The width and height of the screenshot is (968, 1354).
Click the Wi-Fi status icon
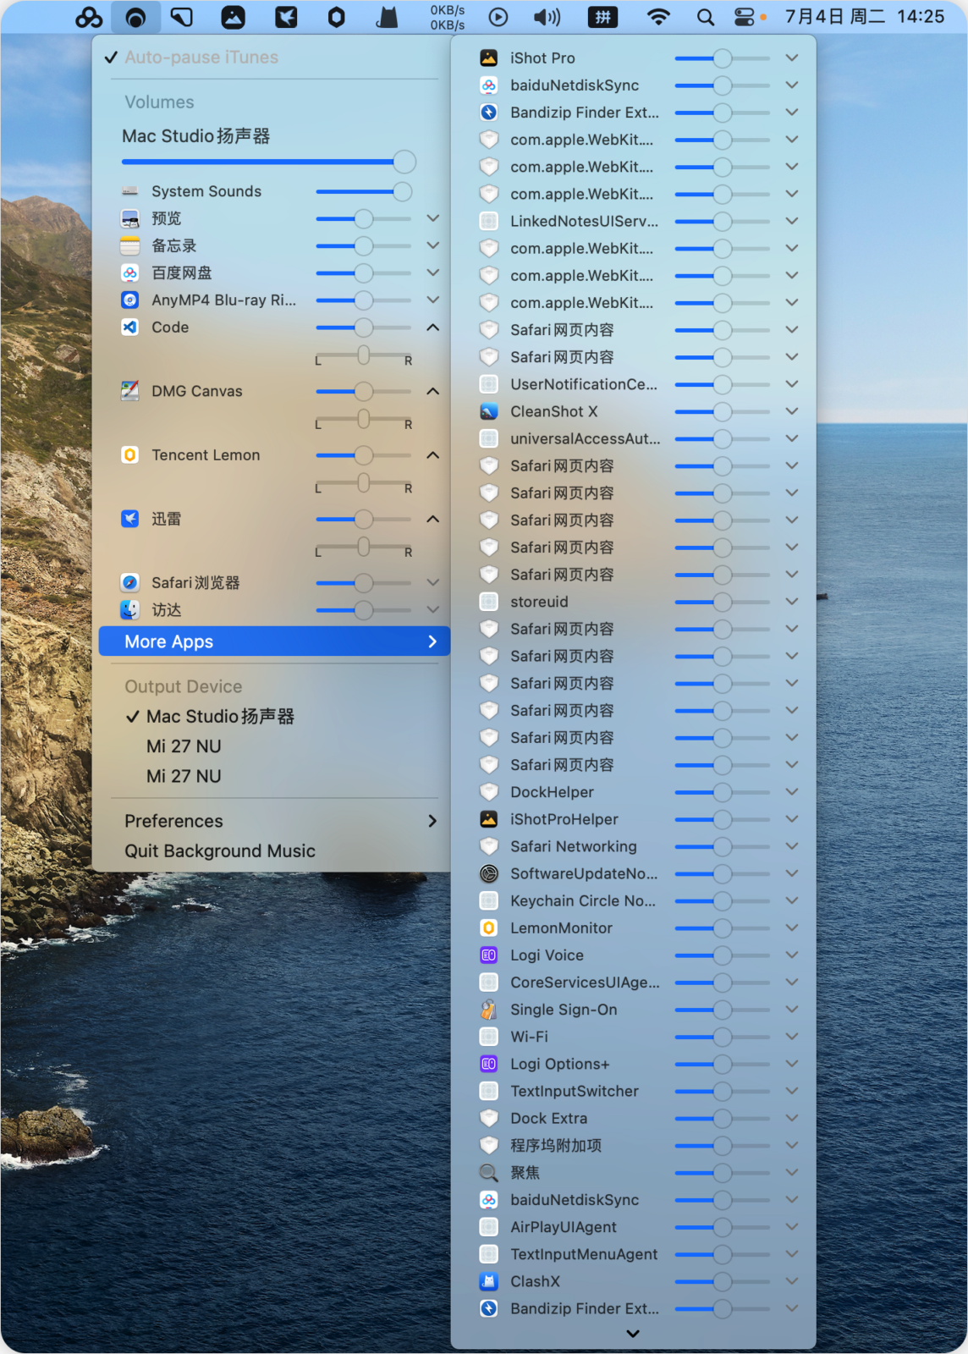657,17
